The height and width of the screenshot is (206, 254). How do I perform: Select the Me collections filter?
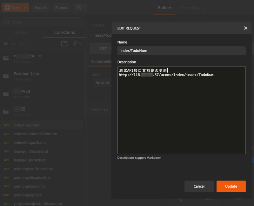(x=13, y=44)
